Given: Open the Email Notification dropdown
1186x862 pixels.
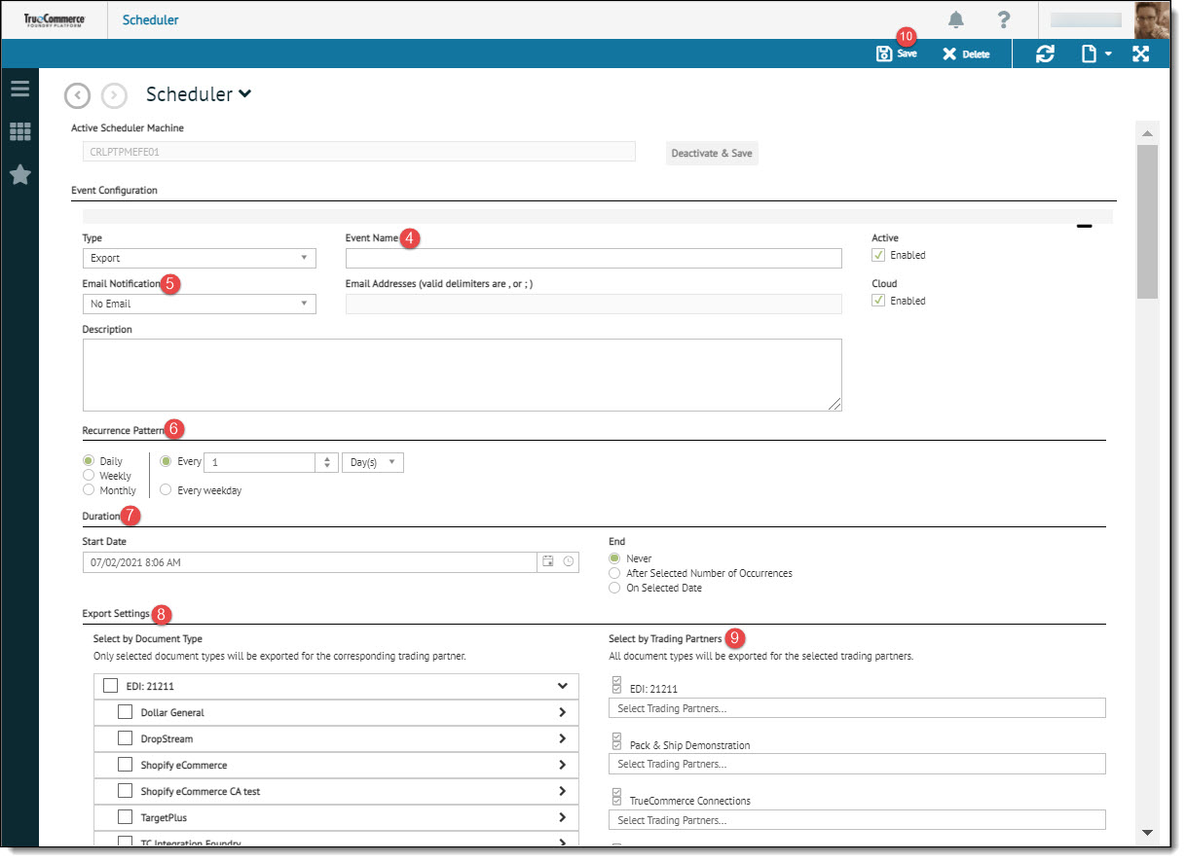Looking at the screenshot, I should (199, 304).
